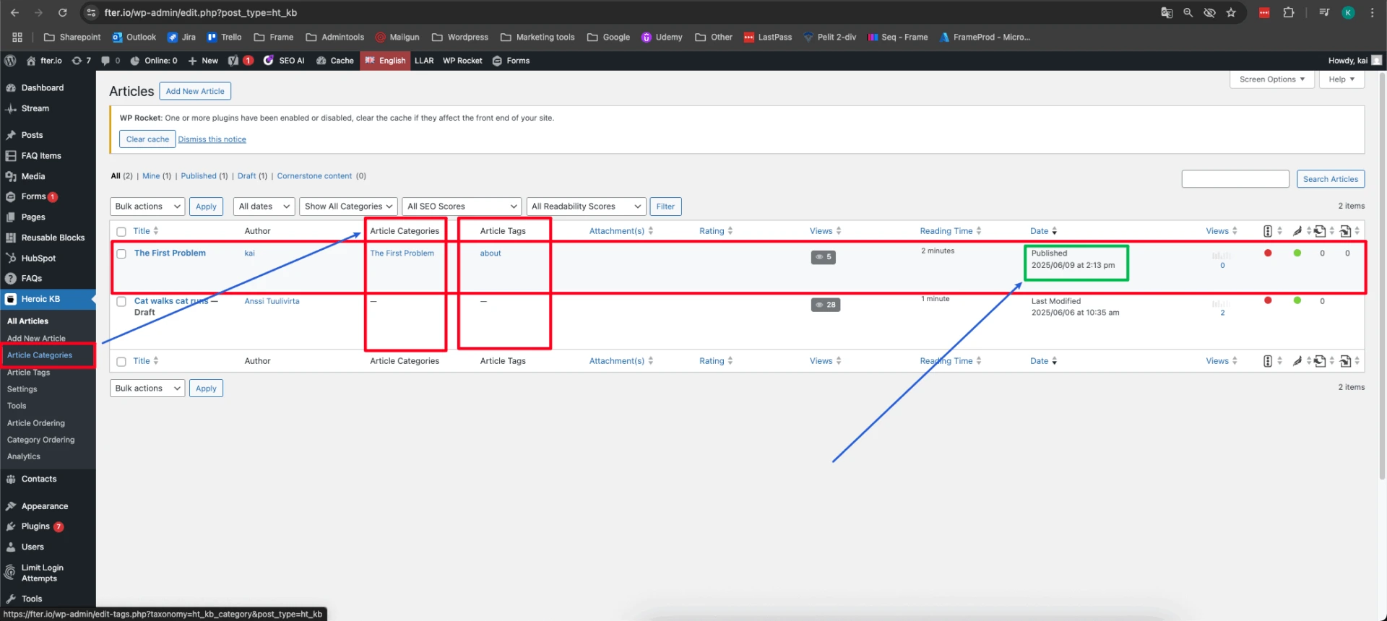The image size is (1387, 621).
Task: Open Category Ordering in sidebar submenu
Action: pos(41,440)
